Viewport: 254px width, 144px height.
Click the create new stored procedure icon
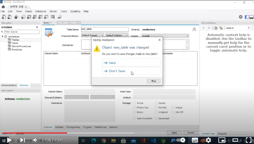(x=40, y=17)
